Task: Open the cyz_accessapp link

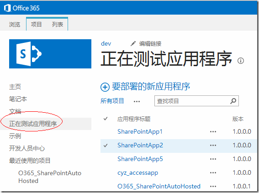Action: (x=137, y=173)
